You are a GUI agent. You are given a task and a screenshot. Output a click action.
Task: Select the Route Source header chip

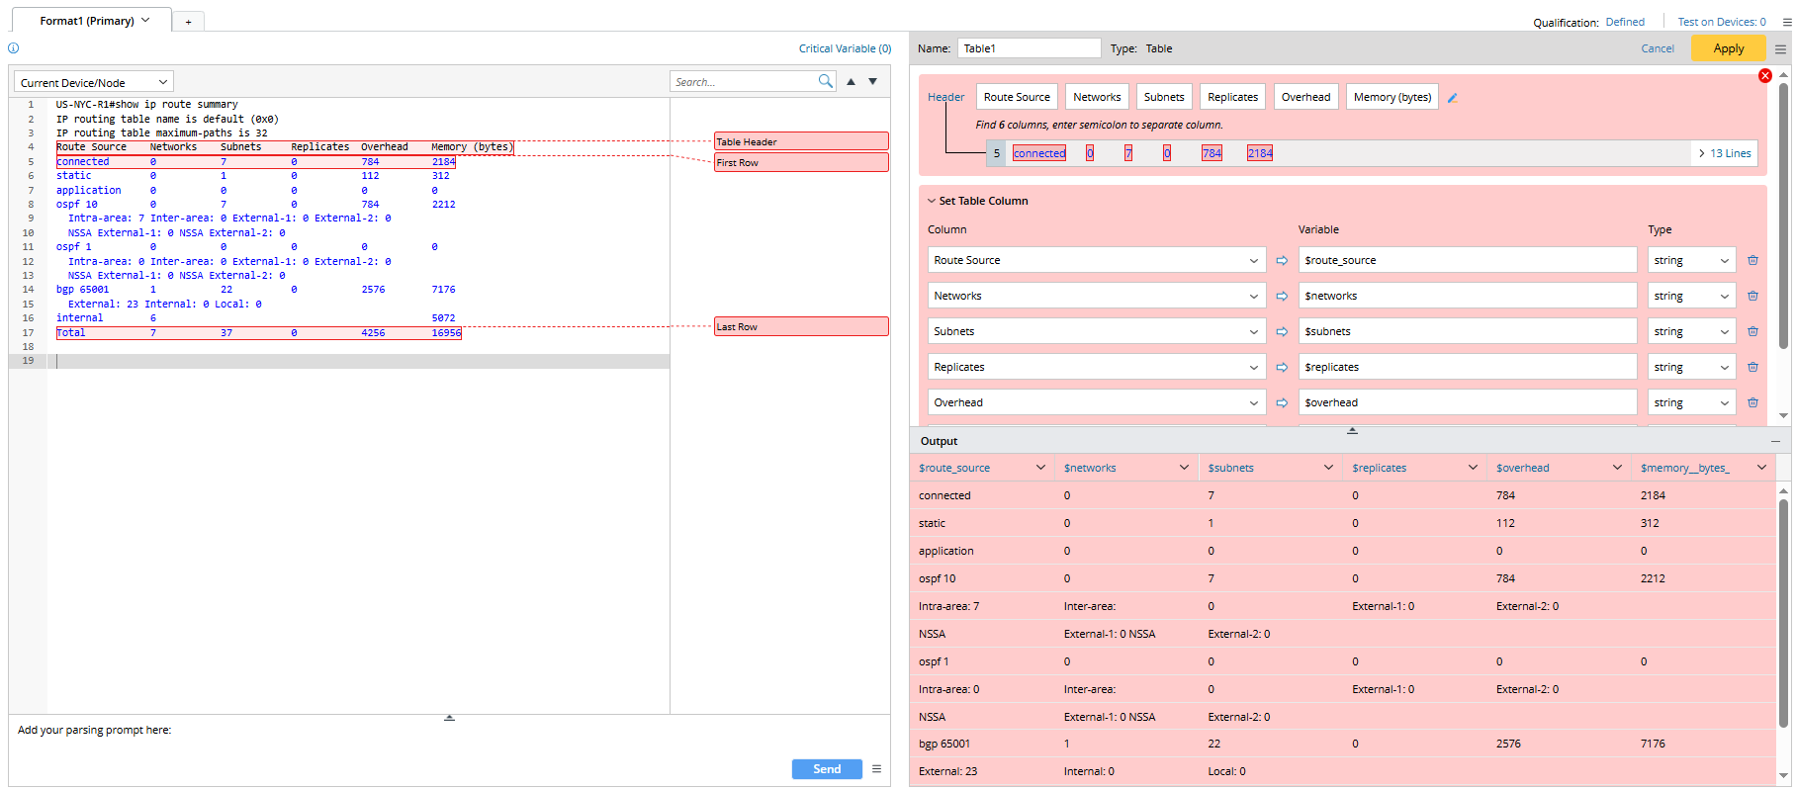tap(1017, 97)
